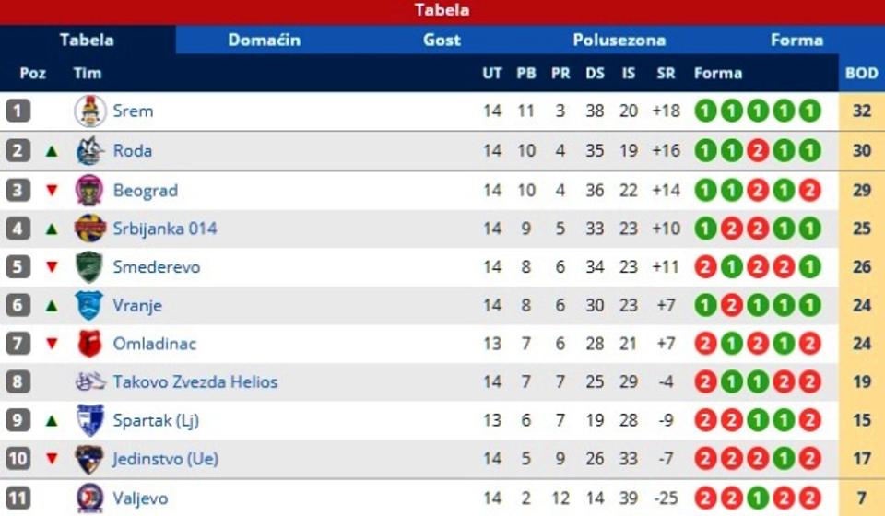Screen dimensions: 885x516
Task: Click the BOD column header
Action: pyautogui.click(x=862, y=73)
